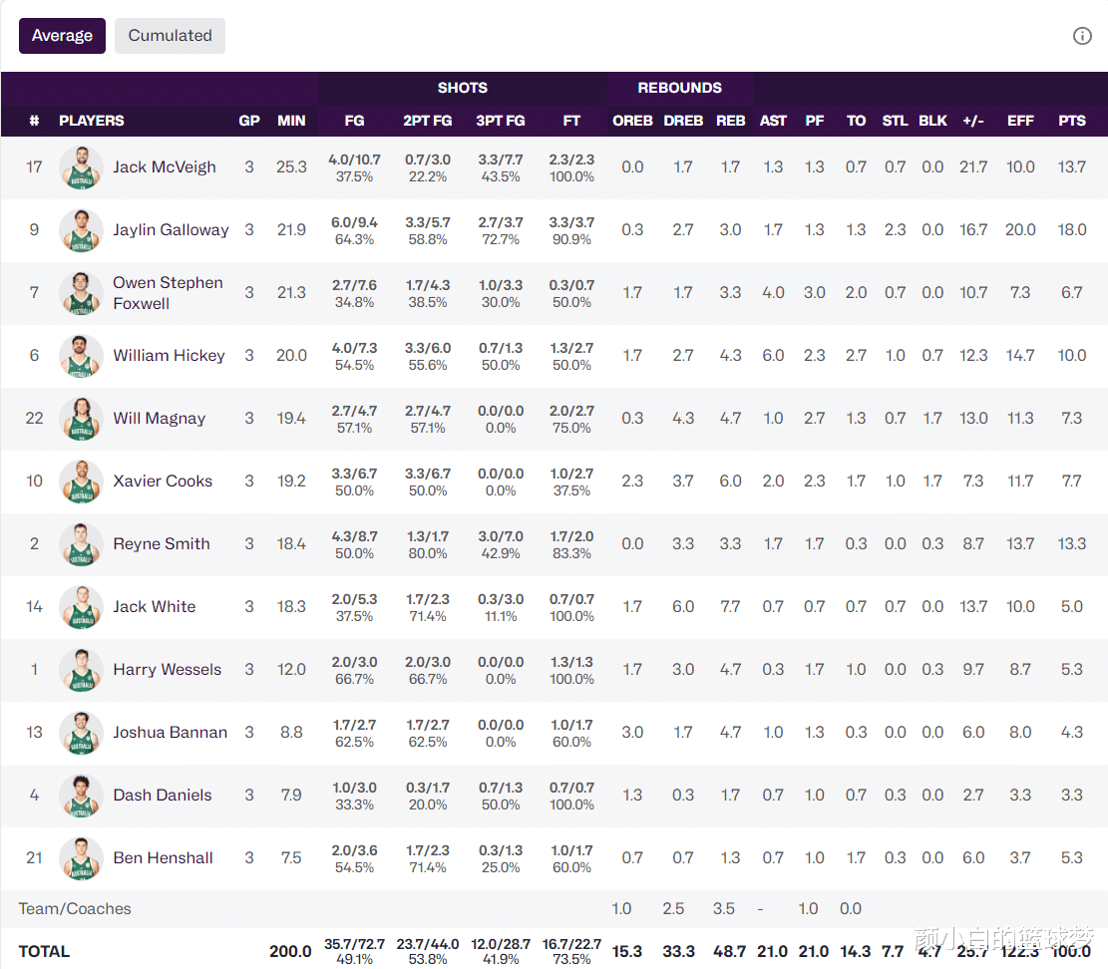
Task: Select Jack McVeigh's 21.7 plus-minus value
Action: coord(973,167)
